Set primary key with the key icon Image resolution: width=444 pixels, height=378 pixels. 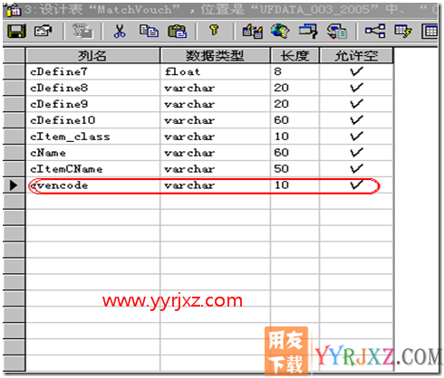[214, 30]
